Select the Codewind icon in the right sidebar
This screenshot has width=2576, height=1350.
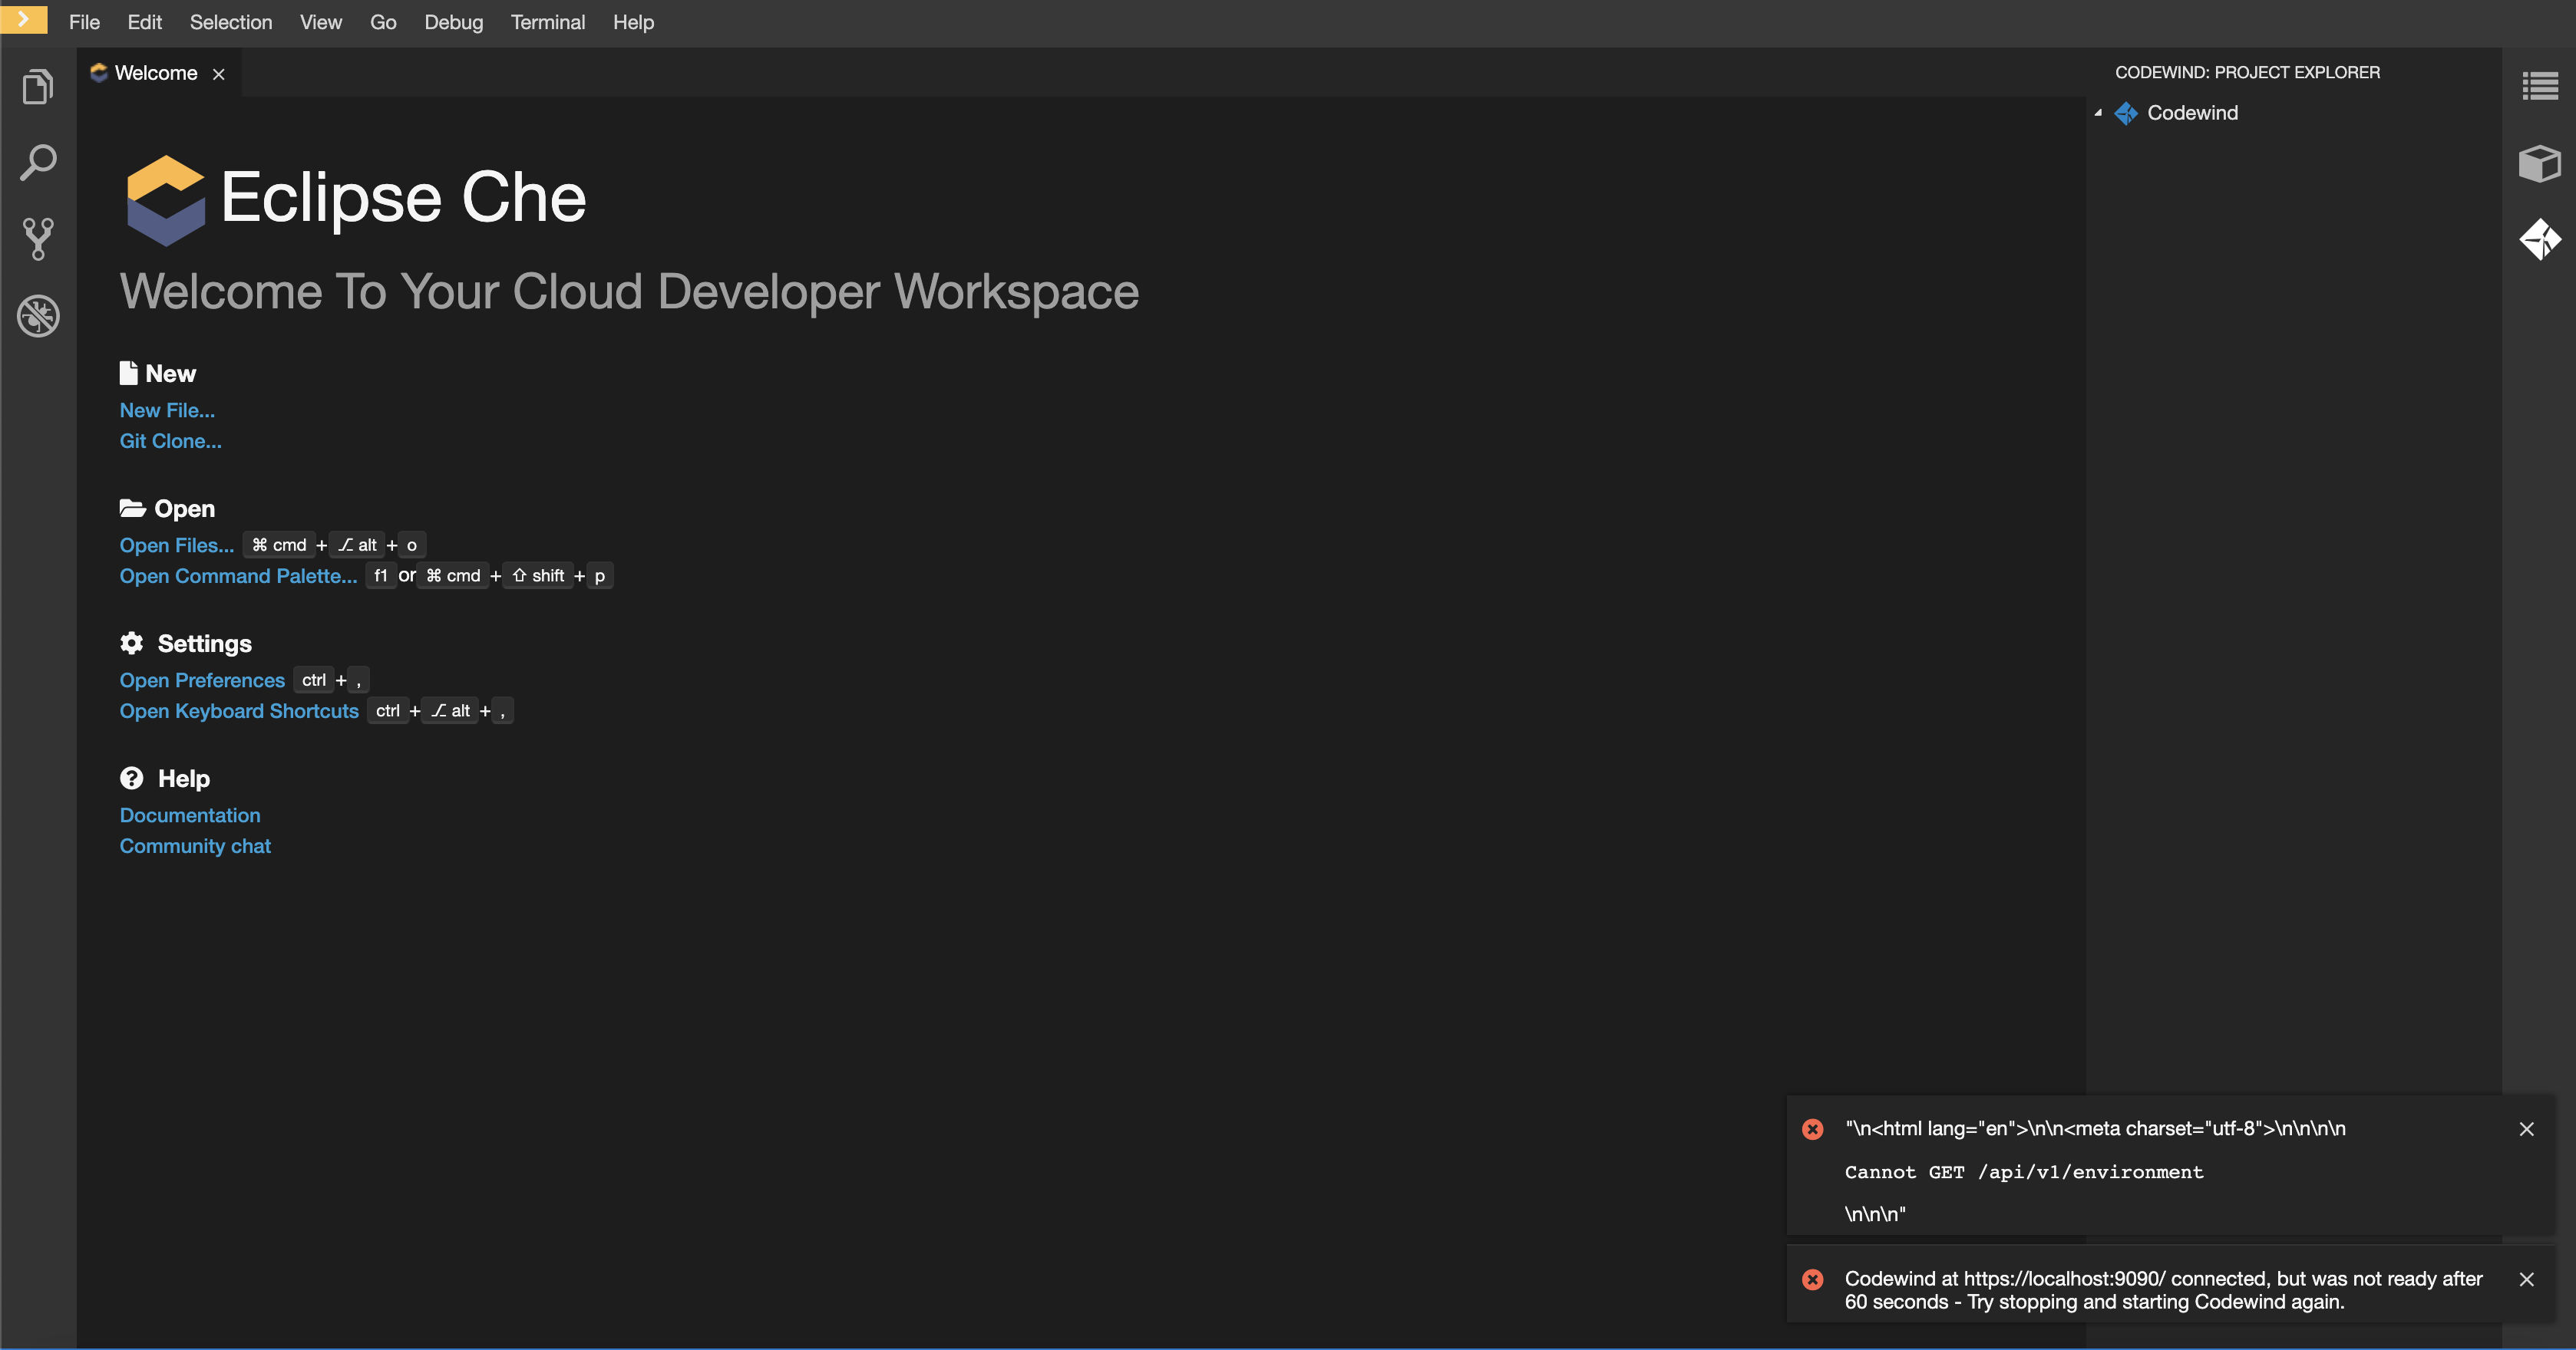[2540, 239]
